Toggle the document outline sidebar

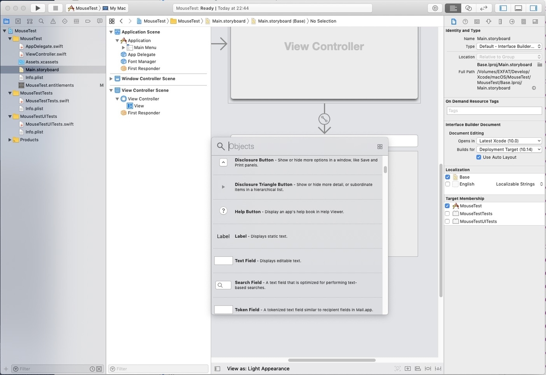(217, 369)
